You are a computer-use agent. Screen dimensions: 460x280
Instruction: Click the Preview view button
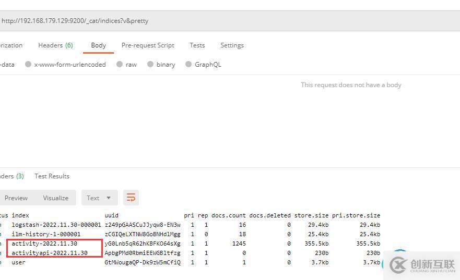click(x=16, y=198)
